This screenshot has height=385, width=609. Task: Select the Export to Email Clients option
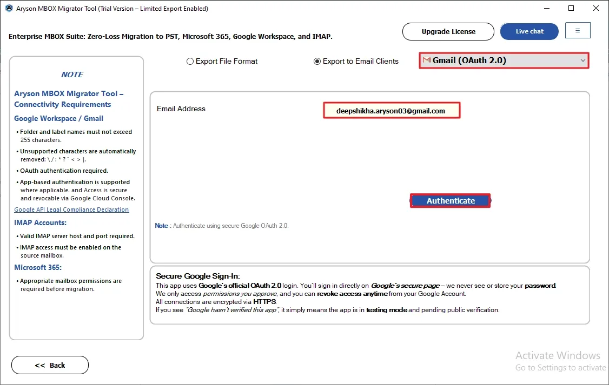coord(317,61)
